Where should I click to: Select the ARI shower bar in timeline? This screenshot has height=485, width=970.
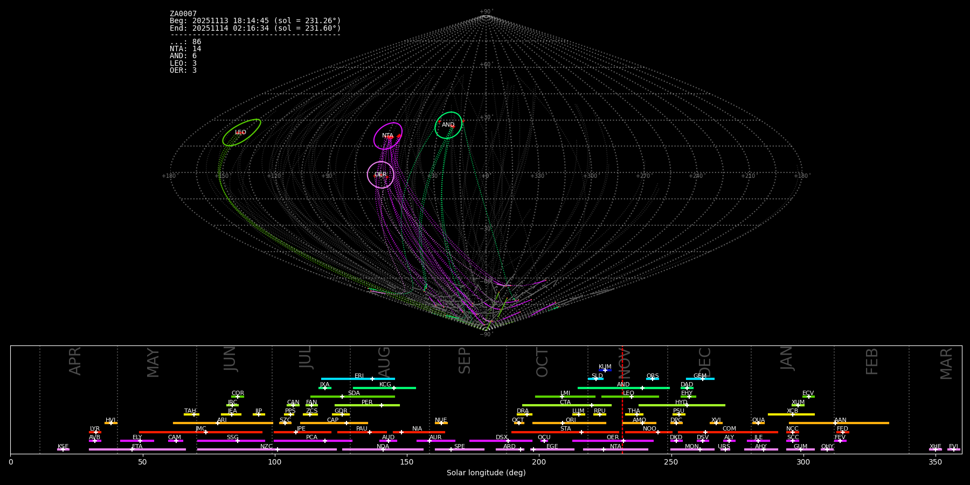pyautogui.click(x=223, y=423)
